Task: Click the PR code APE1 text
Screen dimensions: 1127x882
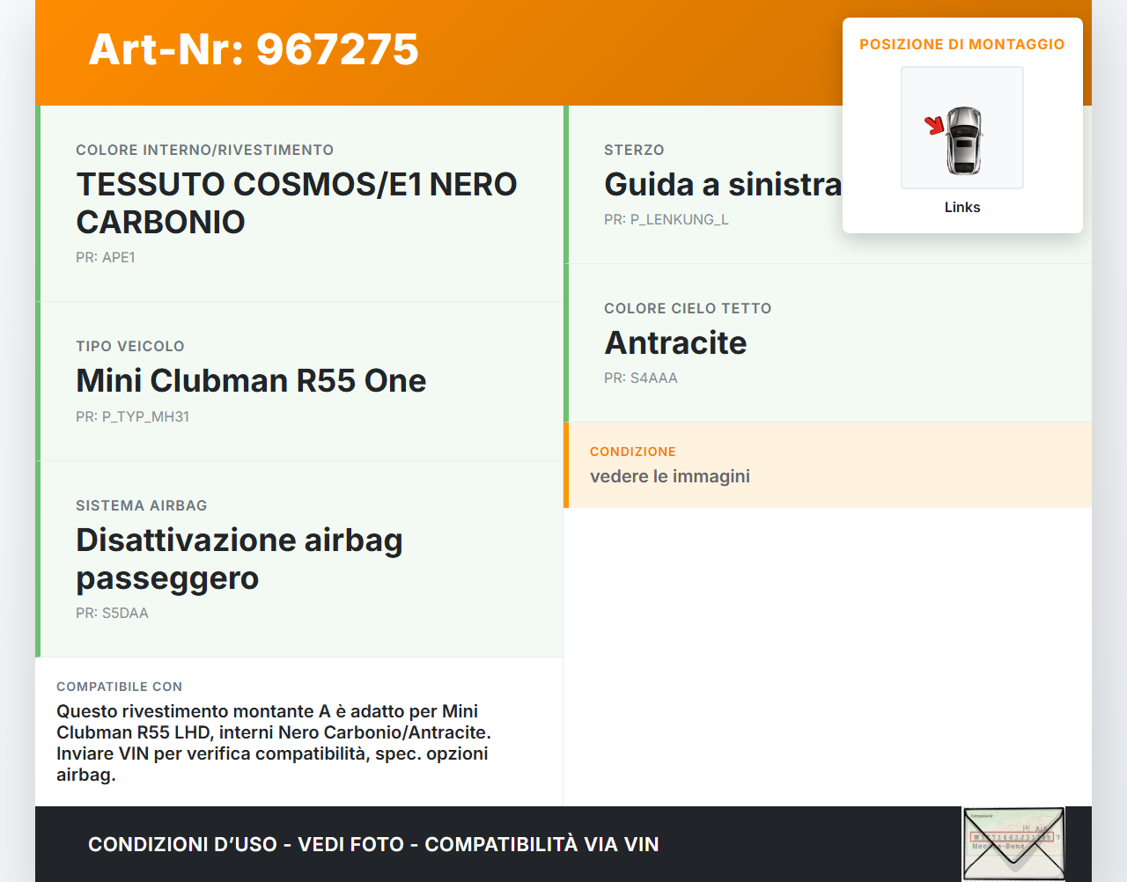Action: (106, 257)
